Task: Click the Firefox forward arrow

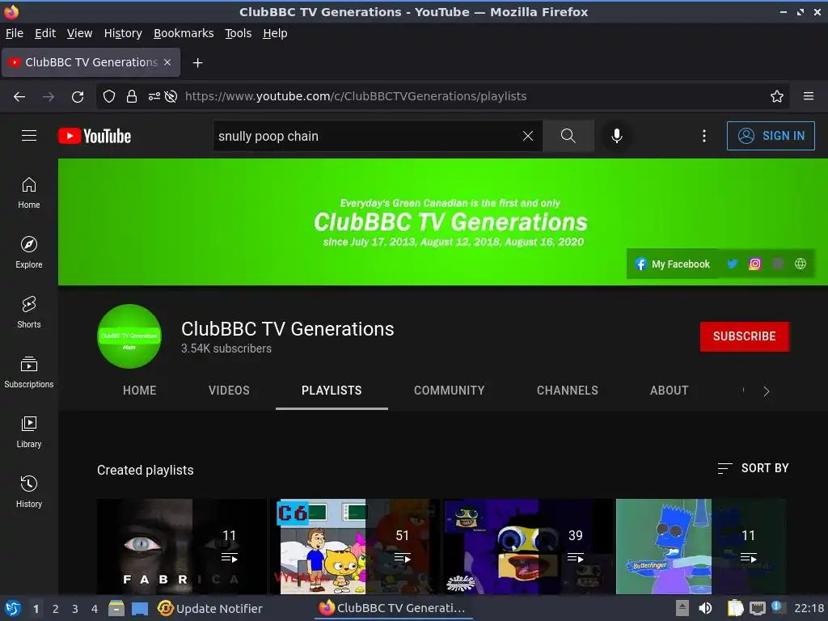Action: click(49, 97)
